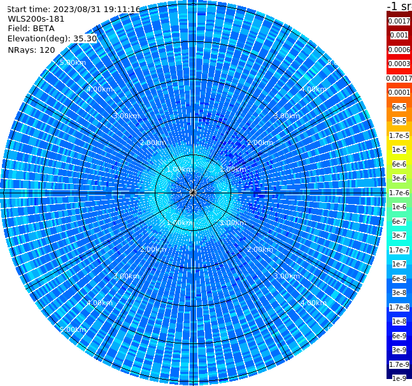Click the 1.7e-8 colorbar label
This screenshot has height=386, width=412.
(x=399, y=307)
